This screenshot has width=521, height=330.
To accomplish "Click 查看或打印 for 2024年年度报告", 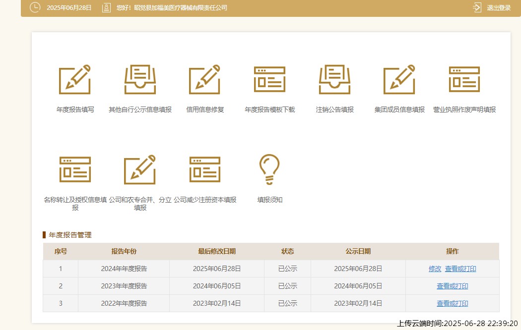I will click(x=460, y=269).
